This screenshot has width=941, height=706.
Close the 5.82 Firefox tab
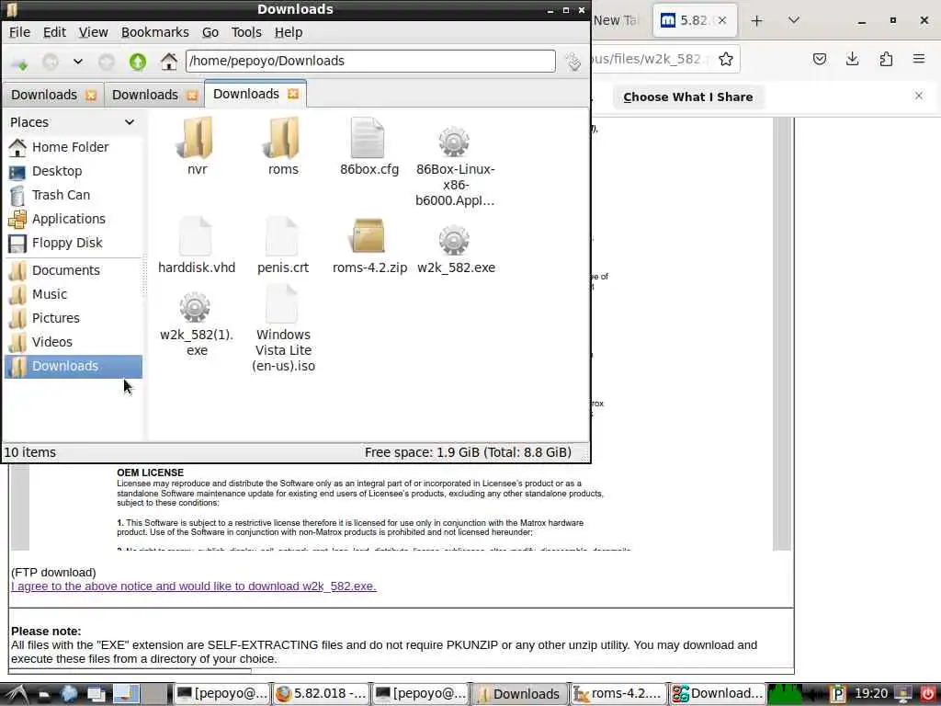(x=722, y=20)
